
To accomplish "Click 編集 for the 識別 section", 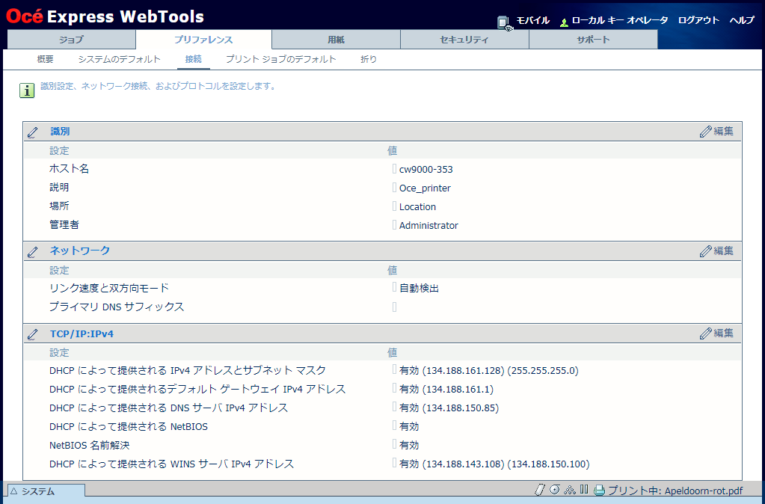I will tap(716, 132).
